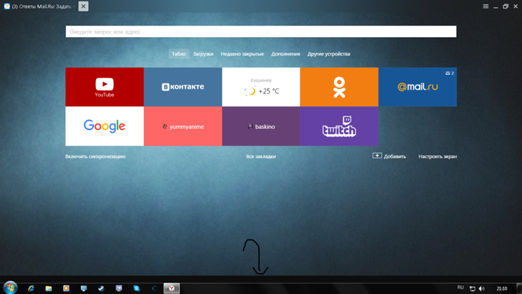The width and height of the screenshot is (522, 294).
Task: Open the Все закладки link
Action: click(261, 157)
